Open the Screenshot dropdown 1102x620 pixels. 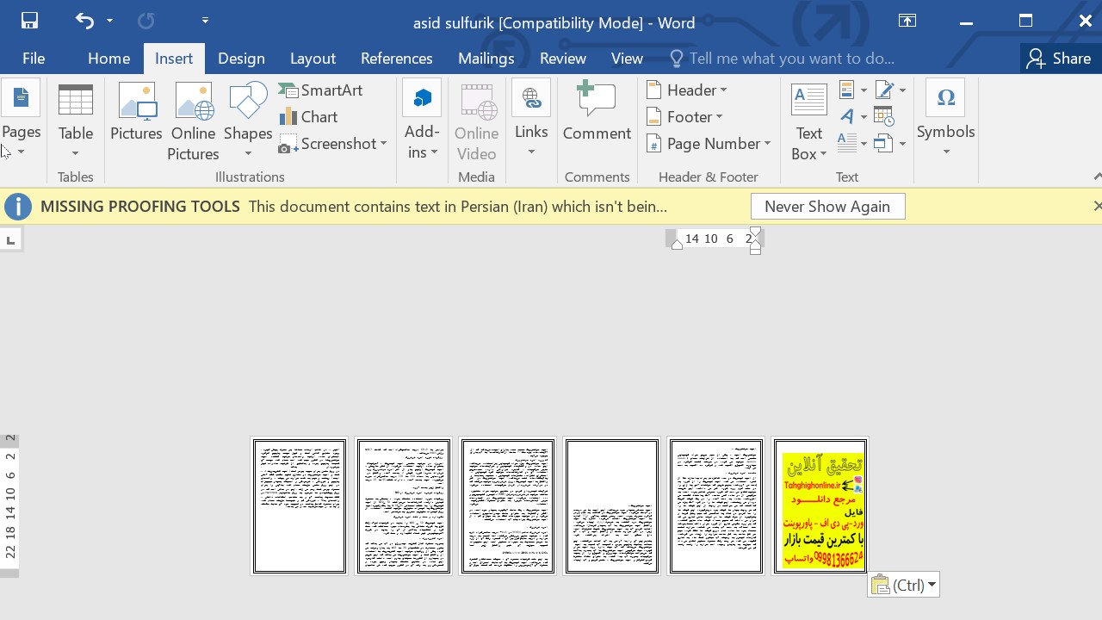point(333,144)
